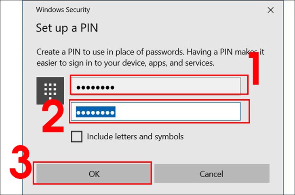The height and width of the screenshot is (195, 295).
Task: Click the masked dots in the first PIN field
Action: tap(95, 87)
